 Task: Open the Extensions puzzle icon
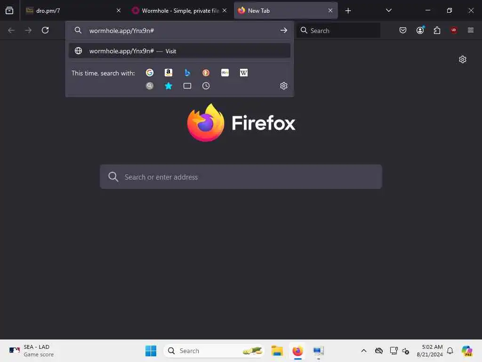(437, 30)
